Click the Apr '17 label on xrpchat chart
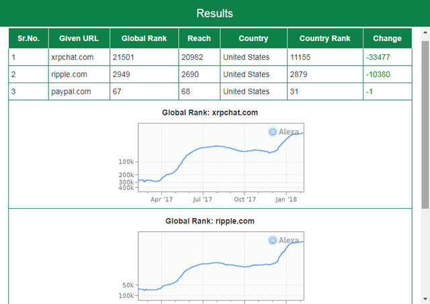430x304 pixels. pos(161,200)
